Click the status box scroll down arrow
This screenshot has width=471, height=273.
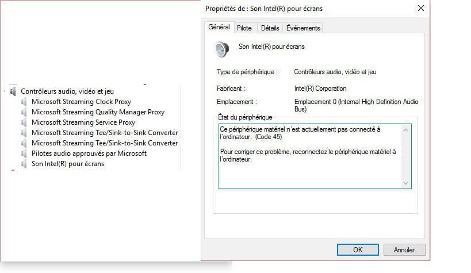point(405,183)
